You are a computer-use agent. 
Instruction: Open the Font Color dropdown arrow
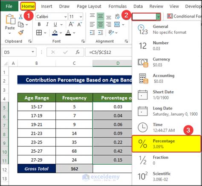[x=74, y=33]
